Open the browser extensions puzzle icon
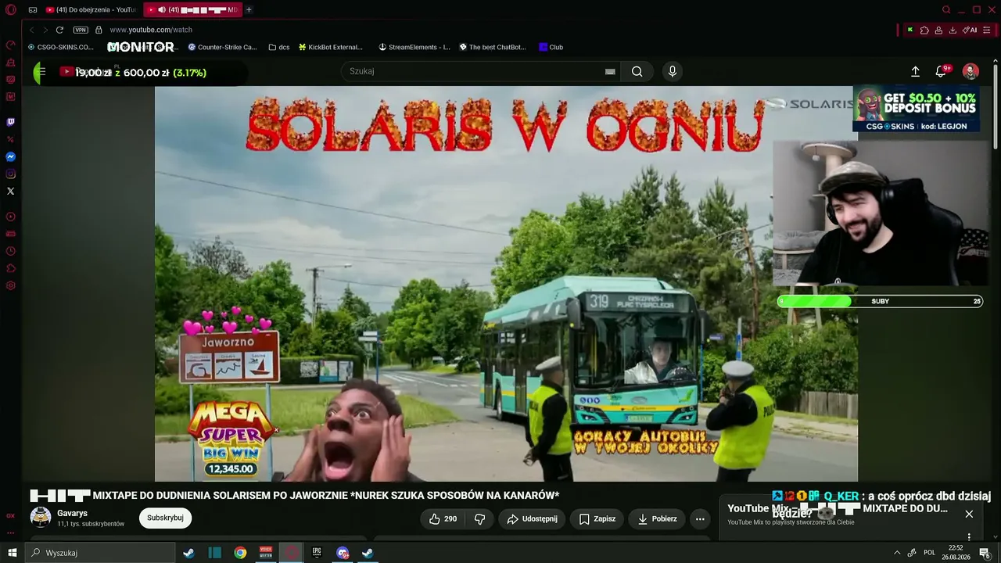Image resolution: width=1001 pixels, height=563 pixels. coord(924,30)
